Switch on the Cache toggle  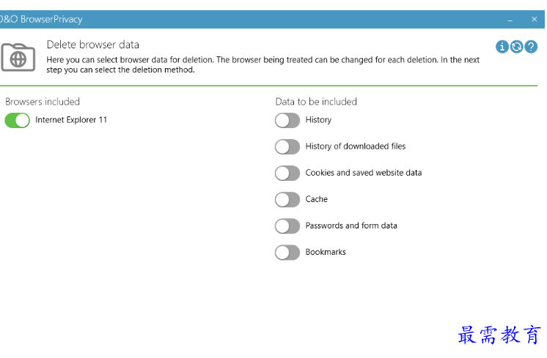point(287,200)
